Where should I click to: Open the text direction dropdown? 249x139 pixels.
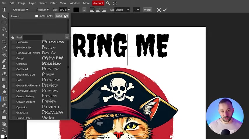point(136,10)
